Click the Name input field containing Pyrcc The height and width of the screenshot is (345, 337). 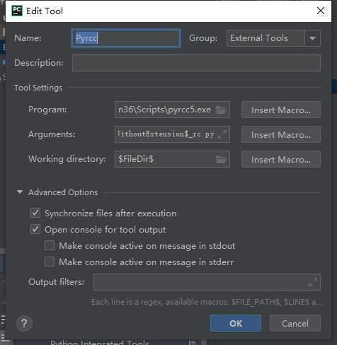click(126, 38)
